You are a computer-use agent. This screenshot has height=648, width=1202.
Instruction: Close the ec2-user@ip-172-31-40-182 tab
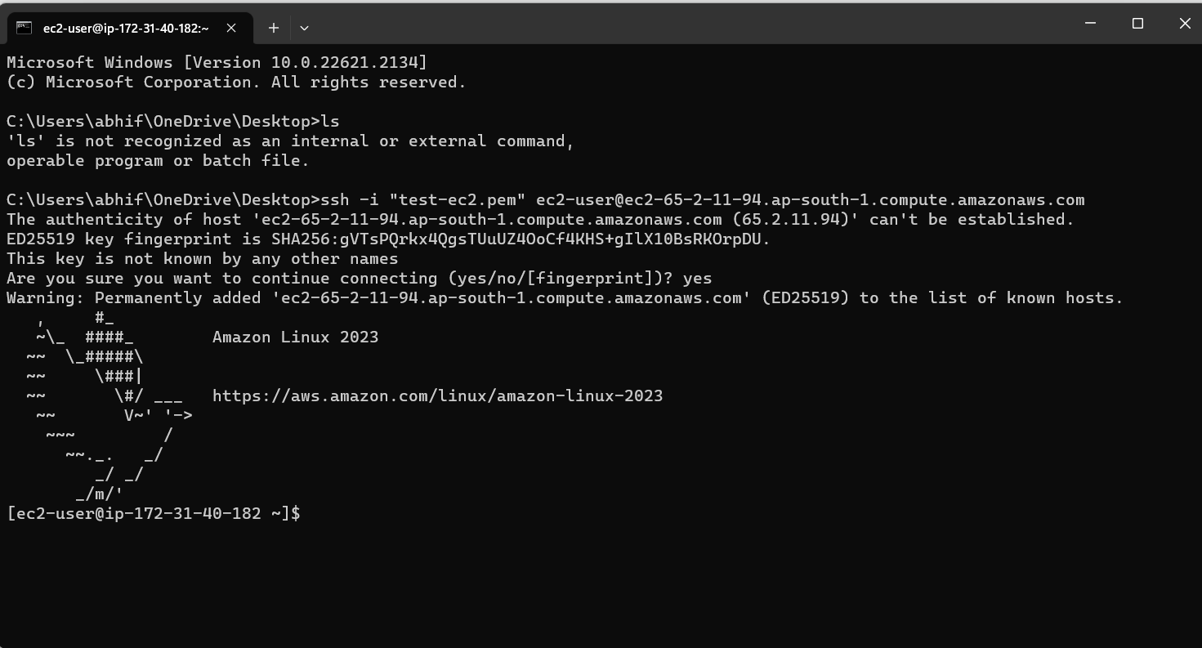(231, 28)
